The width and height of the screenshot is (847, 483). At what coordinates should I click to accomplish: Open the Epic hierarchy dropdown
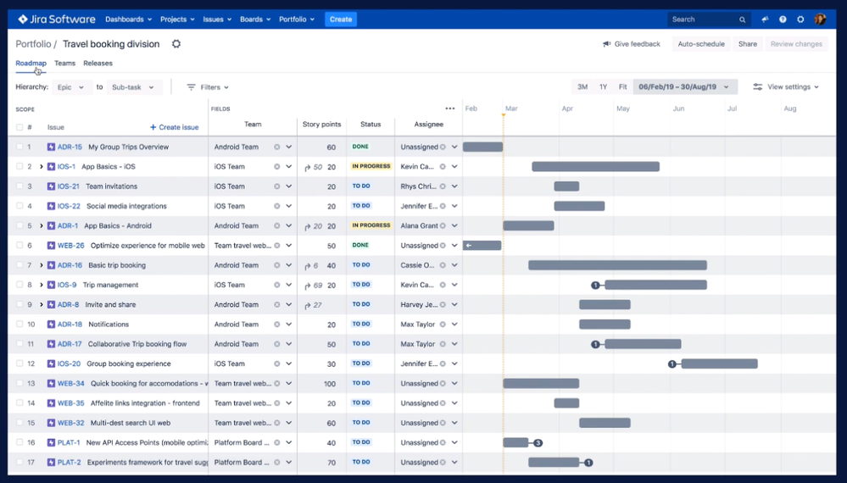tap(71, 87)
